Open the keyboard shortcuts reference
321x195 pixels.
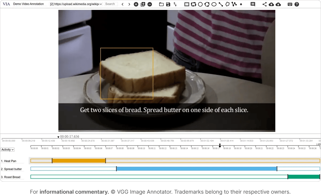[x=289, y=4]
